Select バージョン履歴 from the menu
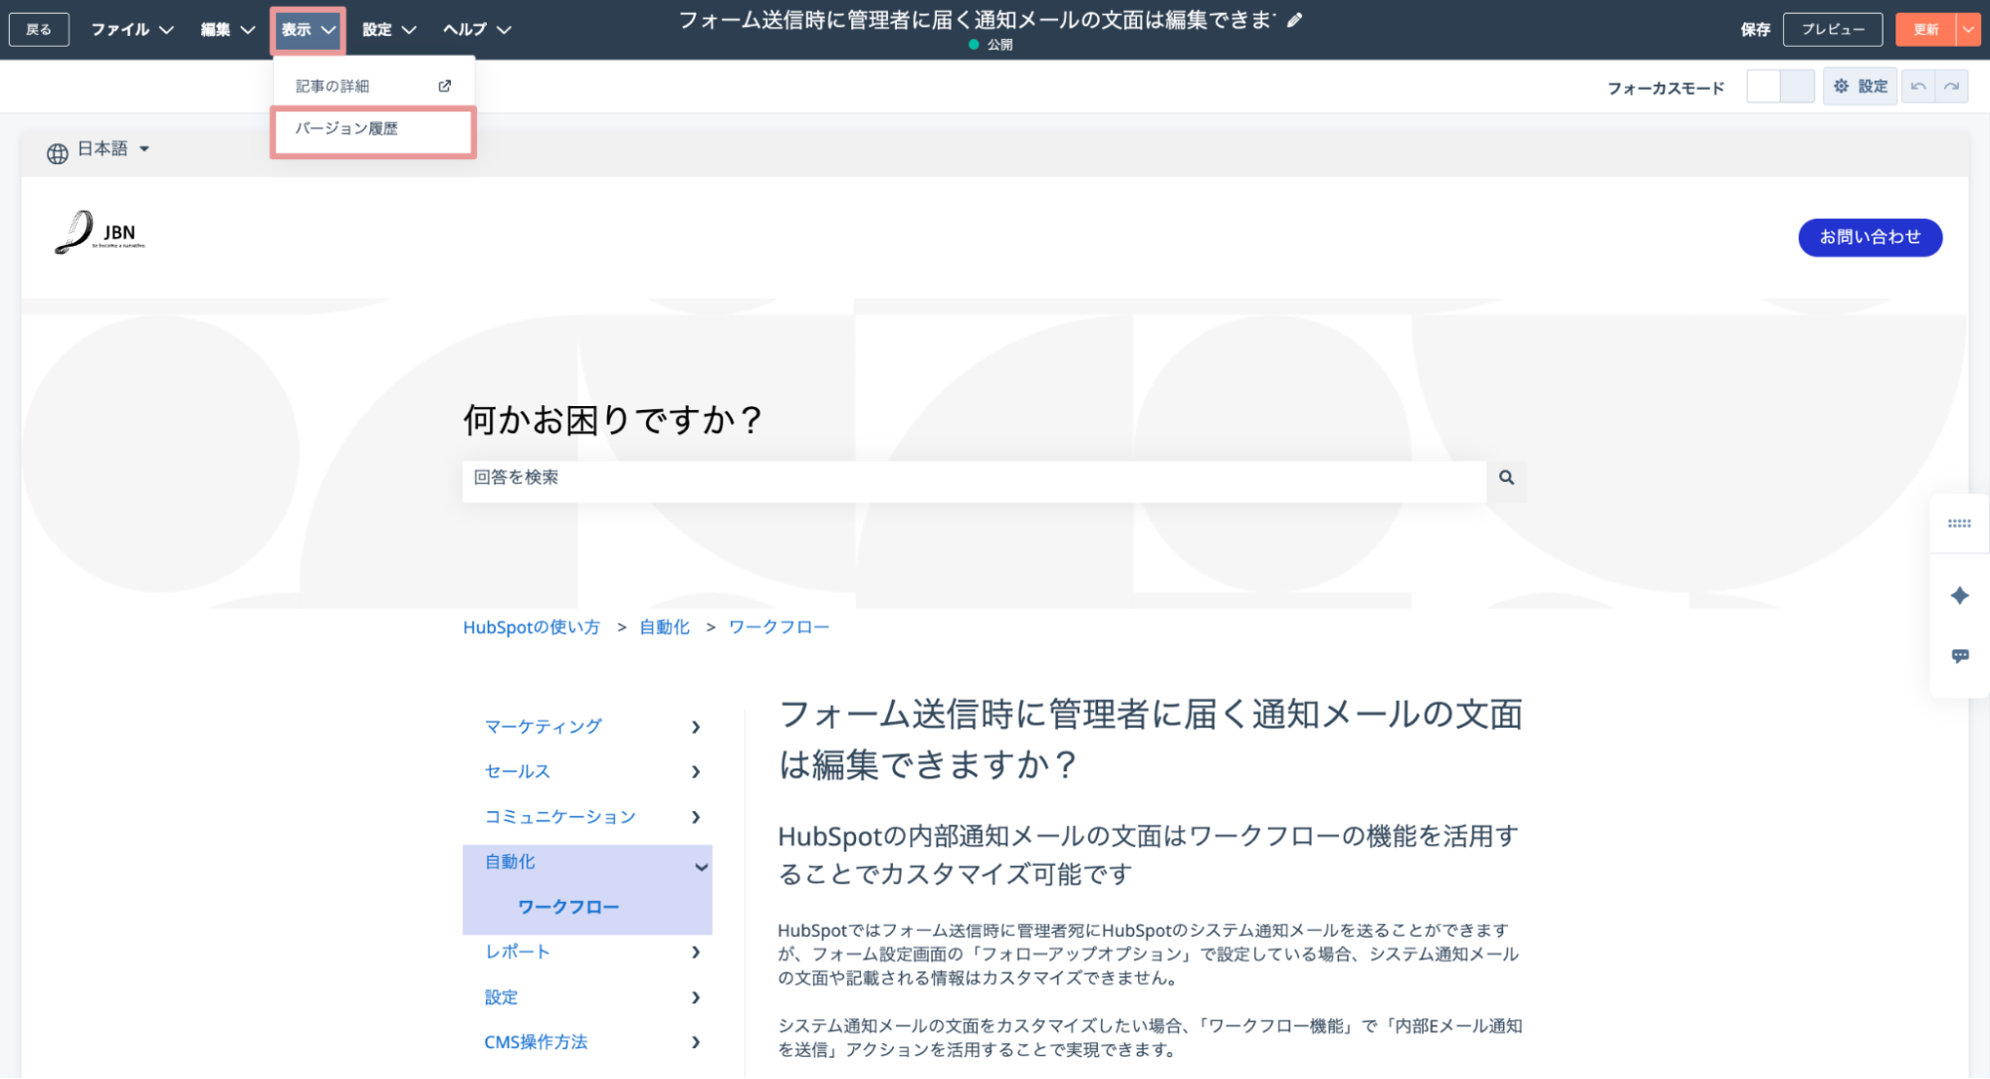 346,128
